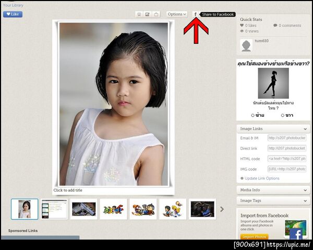Viewport: 313px width, 250px height.
Task: Open the edit image icon
Action: tap(148, 14)
